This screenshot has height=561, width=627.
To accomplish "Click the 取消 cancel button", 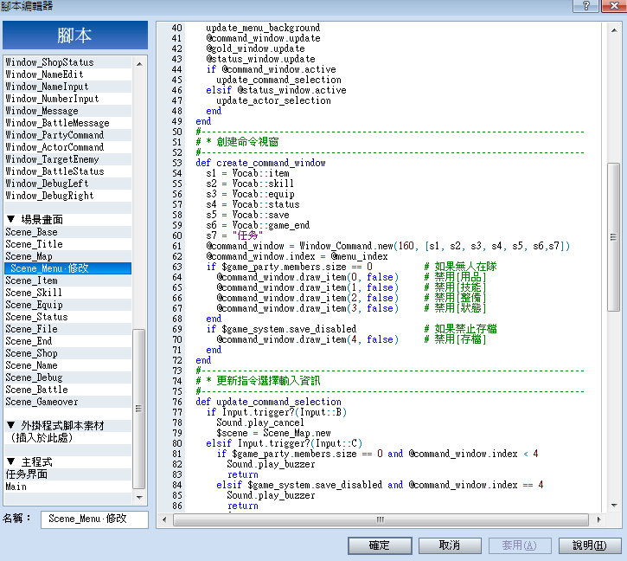I will click(x=450, y=545).
